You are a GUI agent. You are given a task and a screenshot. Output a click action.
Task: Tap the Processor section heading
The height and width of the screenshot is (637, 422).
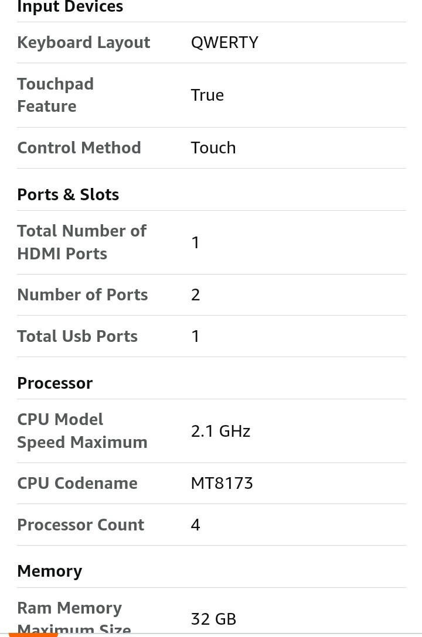55,383
